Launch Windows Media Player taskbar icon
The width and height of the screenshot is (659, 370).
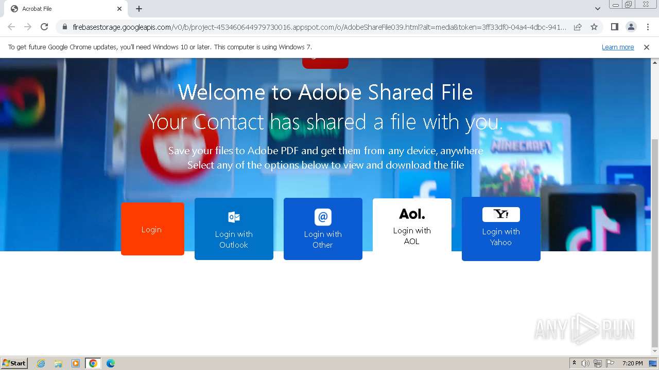[76, 363]
